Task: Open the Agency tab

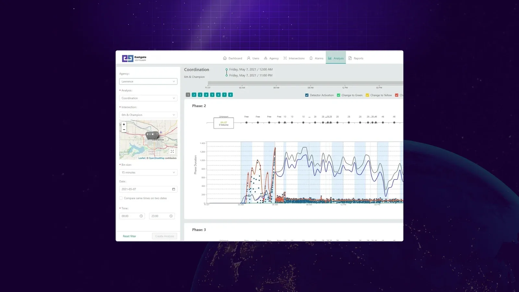Action: [x=271, y=58]
